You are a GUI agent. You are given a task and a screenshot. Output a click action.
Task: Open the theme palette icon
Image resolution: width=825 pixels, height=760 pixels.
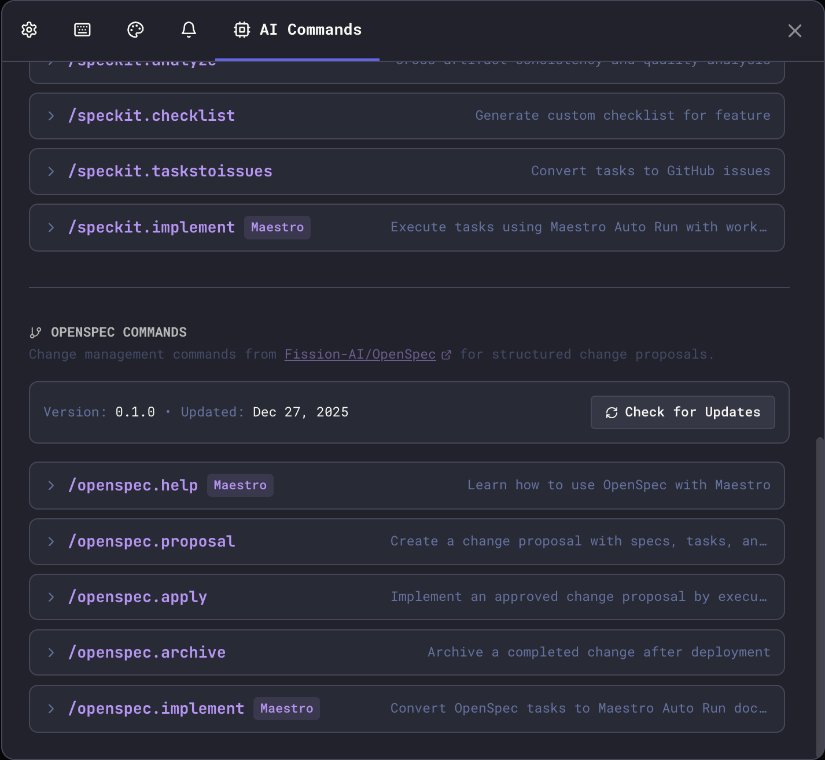pyautogui.click(x=135, y=29)
